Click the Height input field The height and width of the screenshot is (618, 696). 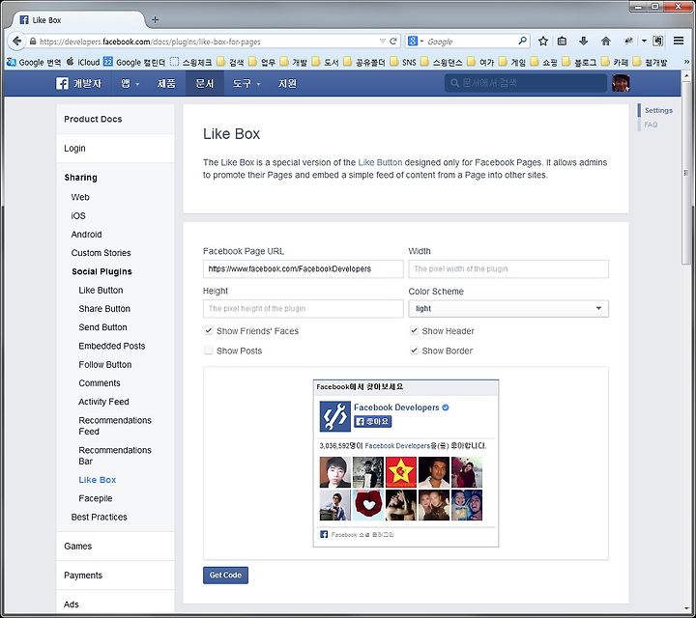[x=304, y=309]
